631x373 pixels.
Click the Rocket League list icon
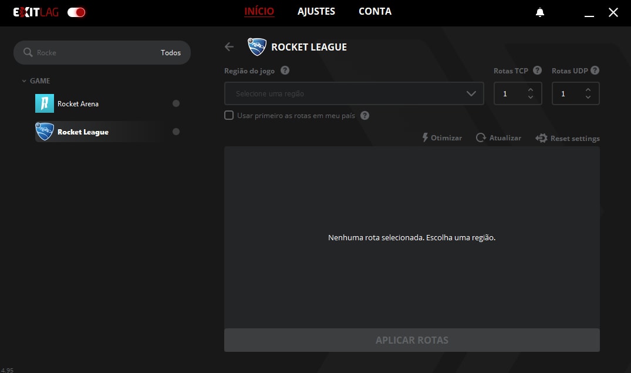point(44,132)
